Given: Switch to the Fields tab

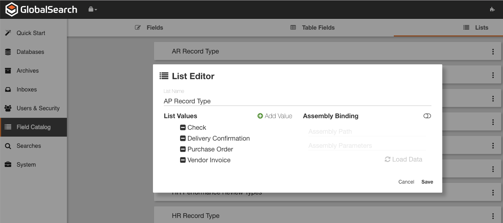Looking at the screenshot, I should pos(149,27).
